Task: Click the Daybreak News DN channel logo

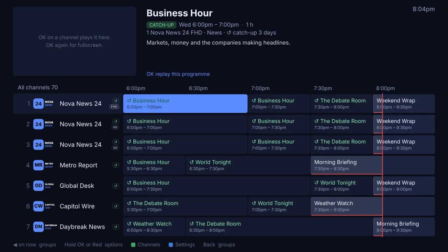Action: pos(45,227)
